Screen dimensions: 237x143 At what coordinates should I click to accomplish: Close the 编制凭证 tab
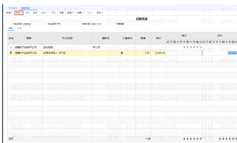coord(34,8)
